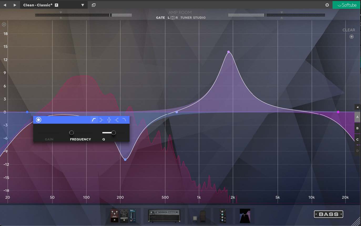
Task: Expand the right-edge panel arrow
Action: (357, 107)
